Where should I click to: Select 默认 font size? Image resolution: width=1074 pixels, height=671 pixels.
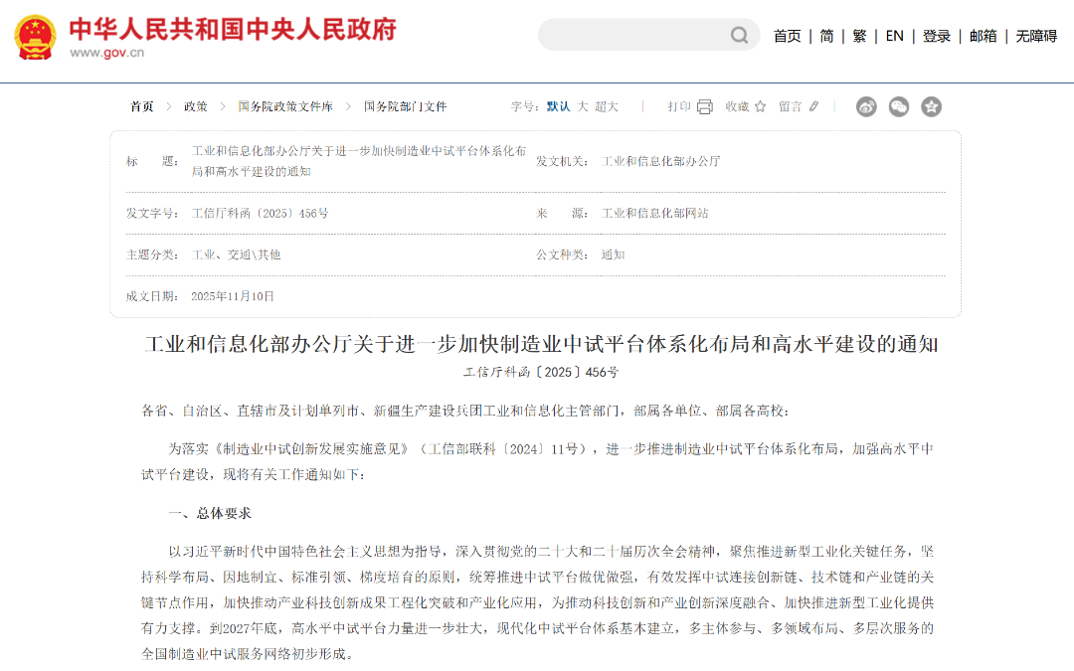pyautogui.click(x=558, y=106)
